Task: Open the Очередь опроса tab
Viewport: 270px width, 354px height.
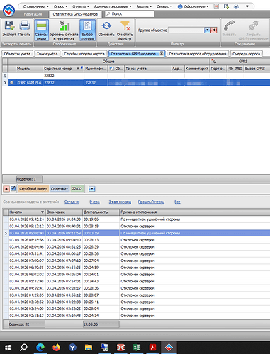Action: coord(247,54)
